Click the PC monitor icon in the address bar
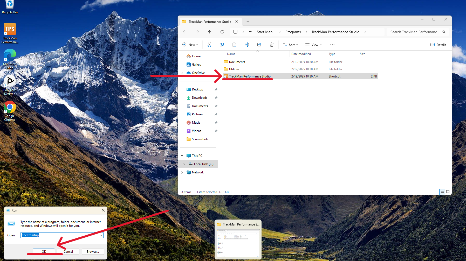This screenshot has height=261, width=466. (x=235, y=32)
